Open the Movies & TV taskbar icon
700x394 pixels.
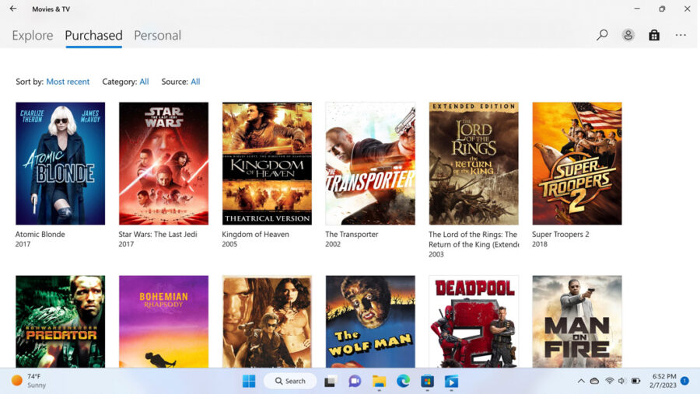coord(452,381)
